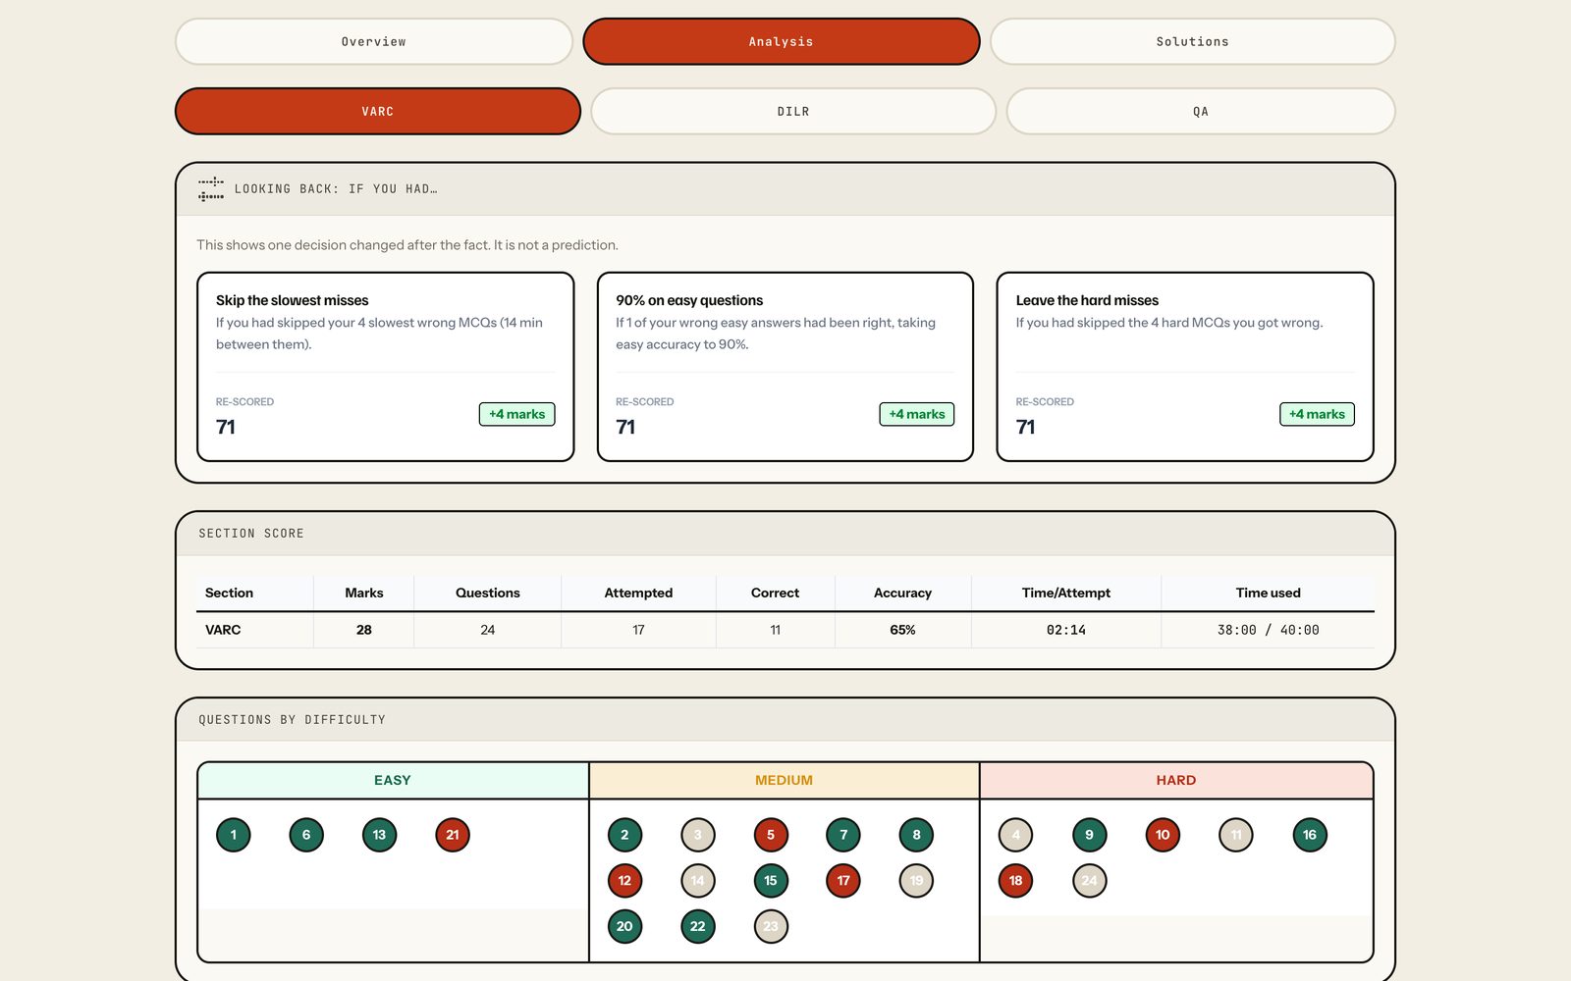This screenshot has height=981, width=1571.
Task: Open wrong medium question 5 bubble
Action: [771, 835]
